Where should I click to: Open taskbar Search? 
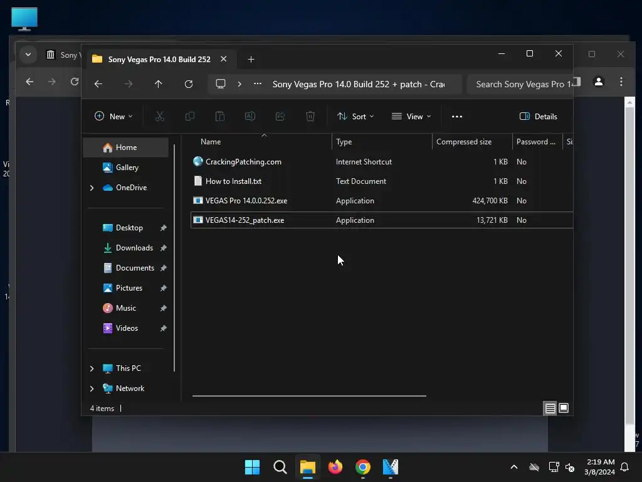(280, 467)
